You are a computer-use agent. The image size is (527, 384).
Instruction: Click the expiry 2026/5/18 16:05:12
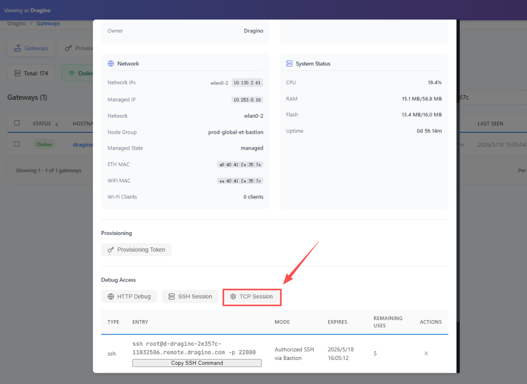340,354
